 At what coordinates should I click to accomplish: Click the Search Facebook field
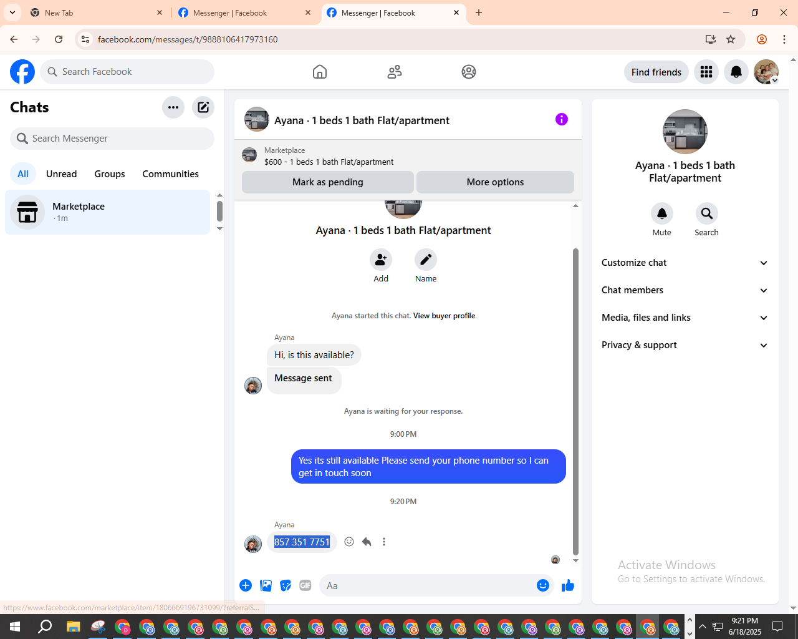(127, 72)
